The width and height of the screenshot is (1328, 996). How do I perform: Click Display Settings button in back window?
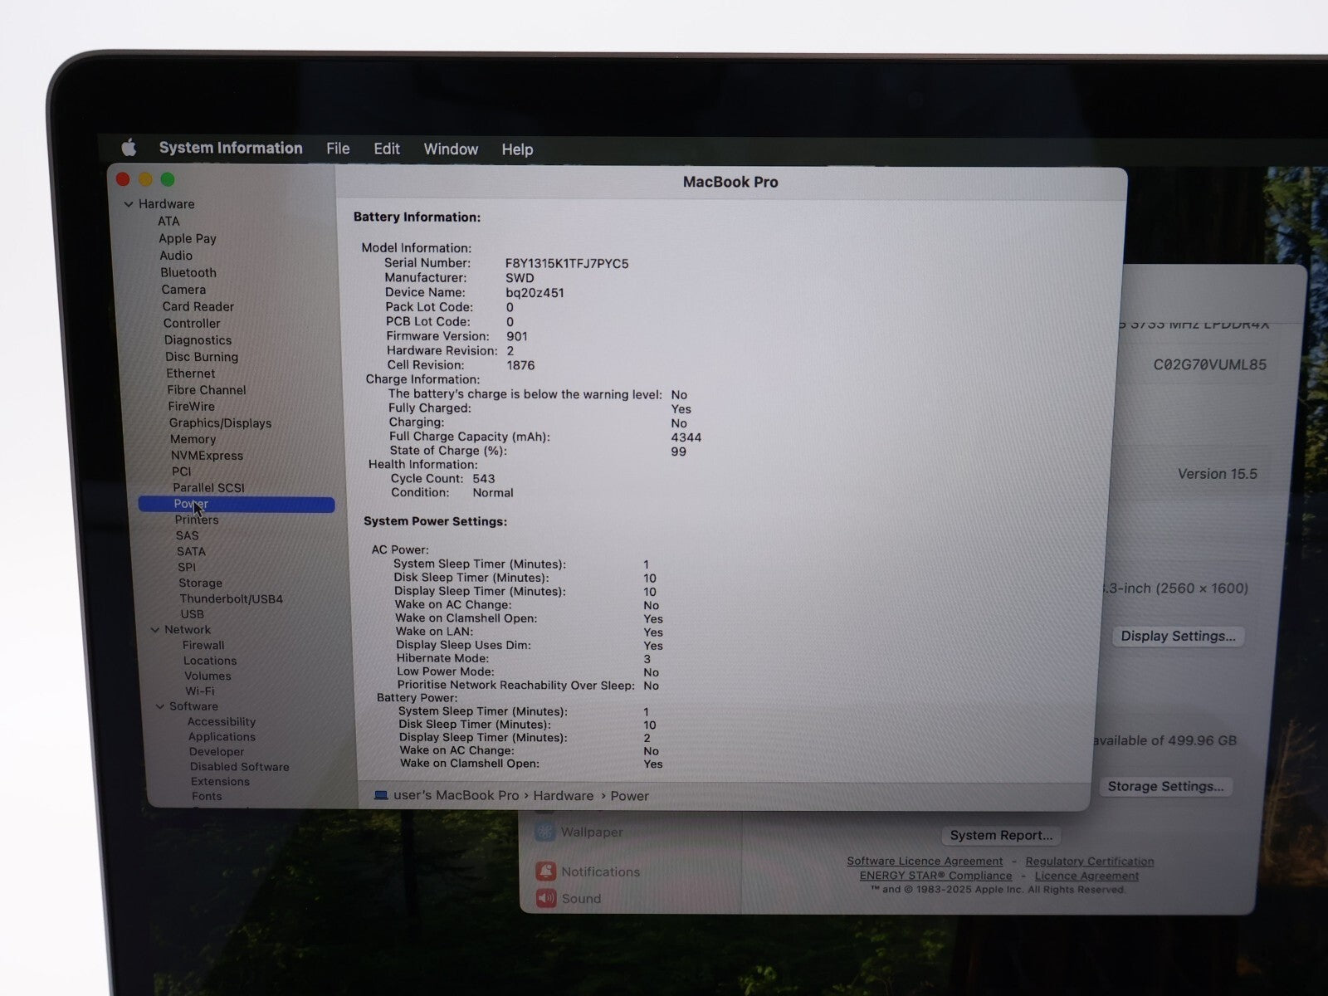(x=1178, y=636)
